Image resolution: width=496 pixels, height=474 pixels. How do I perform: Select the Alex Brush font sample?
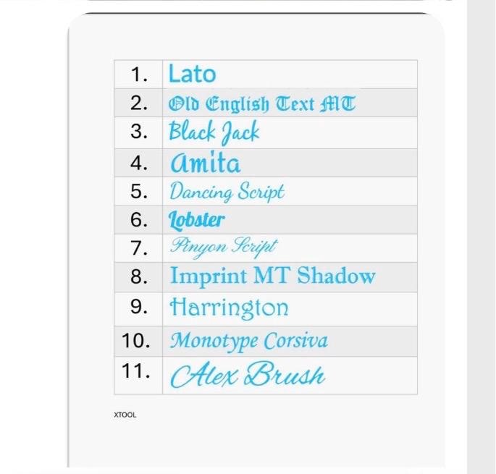click(x=247, y=376)
